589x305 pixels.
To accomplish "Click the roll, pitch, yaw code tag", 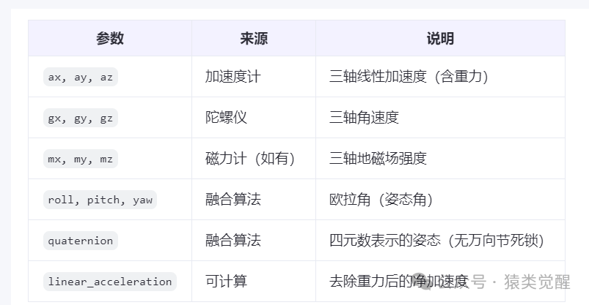I will pyautogui.click(x=100, y=200).
